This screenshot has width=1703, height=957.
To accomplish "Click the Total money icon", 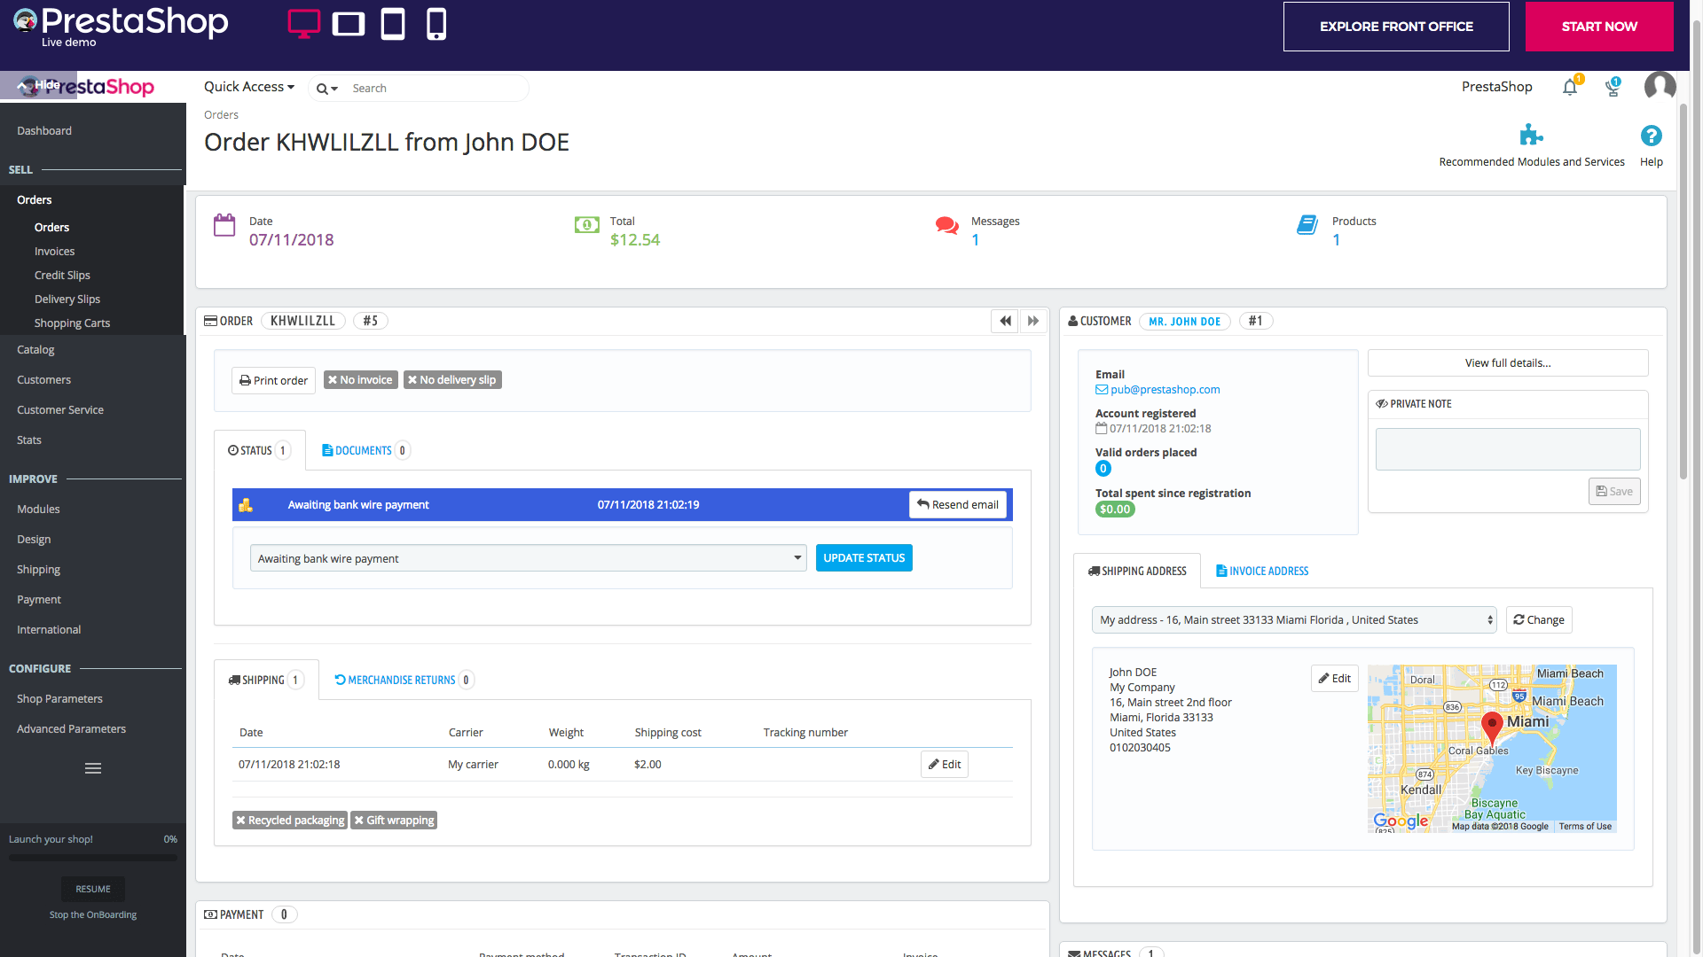I will 586,225.
